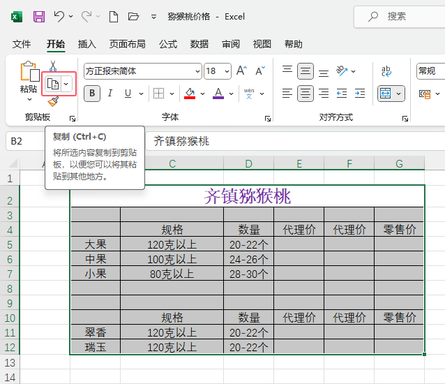The width and height of the screenshot is (445, 384).
Task: Align text to top
Action: click(x=287, y=70)
